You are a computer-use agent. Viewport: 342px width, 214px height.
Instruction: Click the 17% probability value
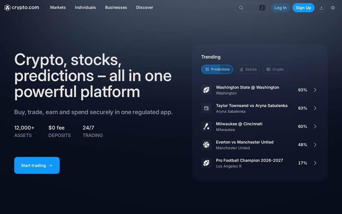point(302,163)
